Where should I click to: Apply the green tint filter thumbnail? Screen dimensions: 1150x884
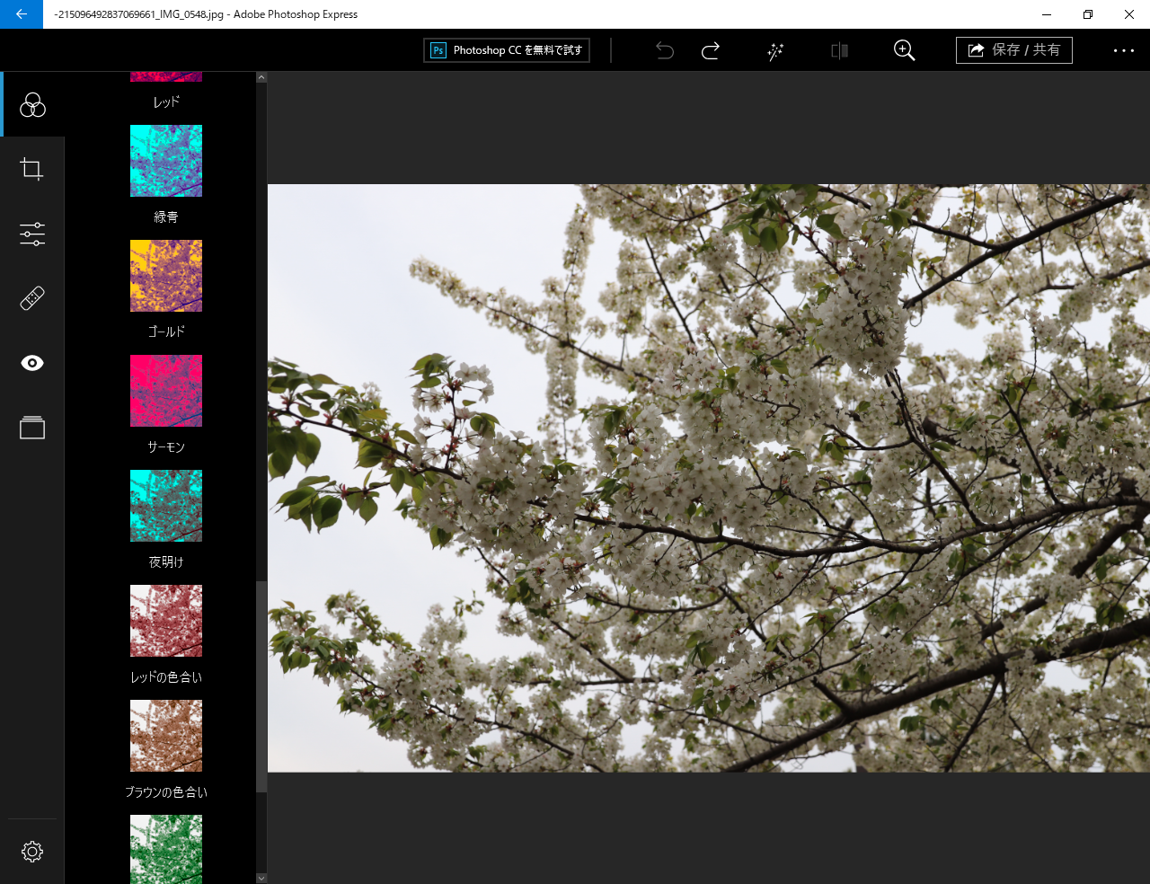(166, 849)
